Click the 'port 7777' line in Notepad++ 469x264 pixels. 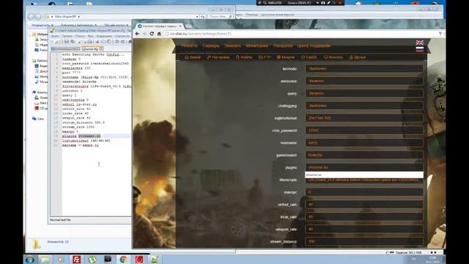71,73
